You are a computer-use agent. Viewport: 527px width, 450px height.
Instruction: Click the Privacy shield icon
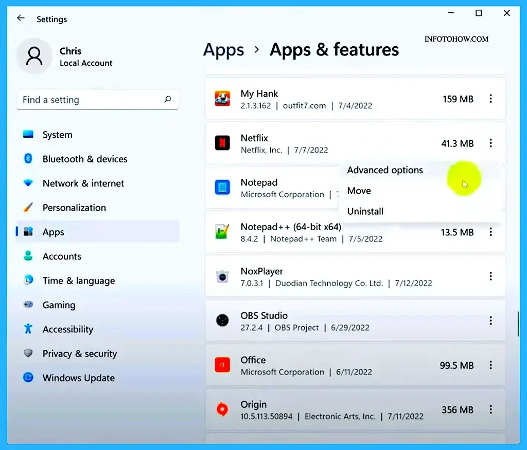(28, 353)
